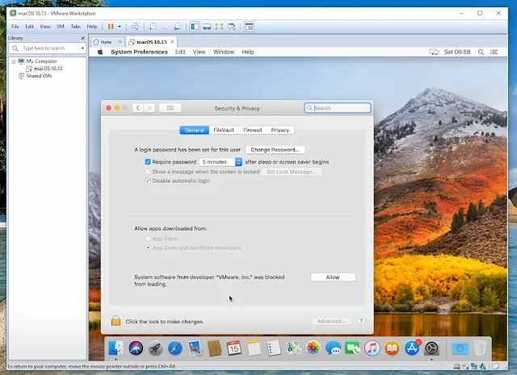Open the 5 minutes password delay dropdown

[221, 162]
